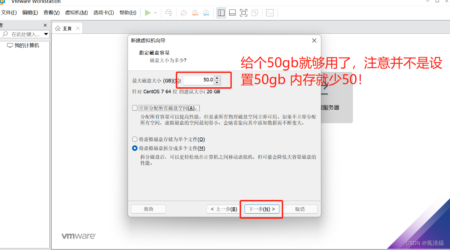Screen dimensions: 450x250
Task: Click the max disk size input field
Action: [199, 80]
